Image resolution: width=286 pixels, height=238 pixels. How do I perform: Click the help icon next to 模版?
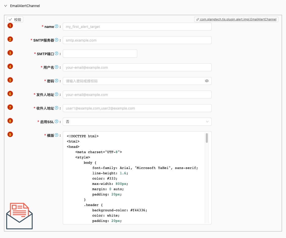(56, 135)
